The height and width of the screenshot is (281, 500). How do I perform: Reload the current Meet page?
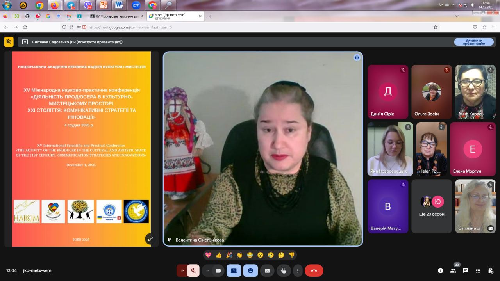click(x=25, y=27)
